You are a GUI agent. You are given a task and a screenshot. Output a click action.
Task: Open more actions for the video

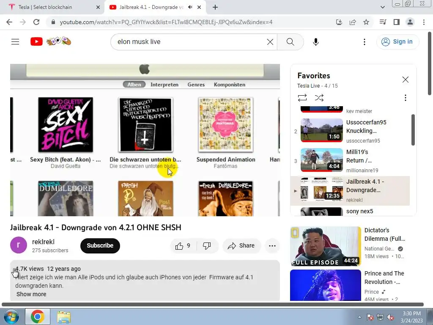pyautogui.click(x=272, y=246)
